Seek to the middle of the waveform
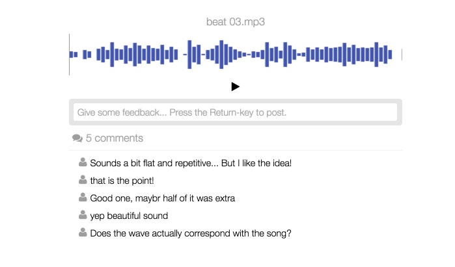455x267 pixels. (x=236, y=55)
